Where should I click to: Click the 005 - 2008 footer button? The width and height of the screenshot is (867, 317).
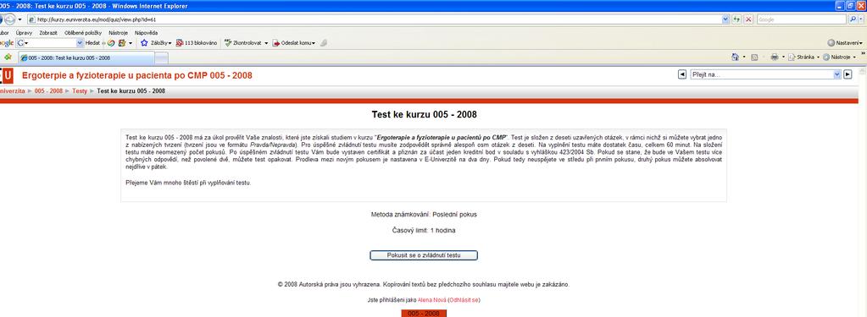pyautogui.click(x=424, y=314)
